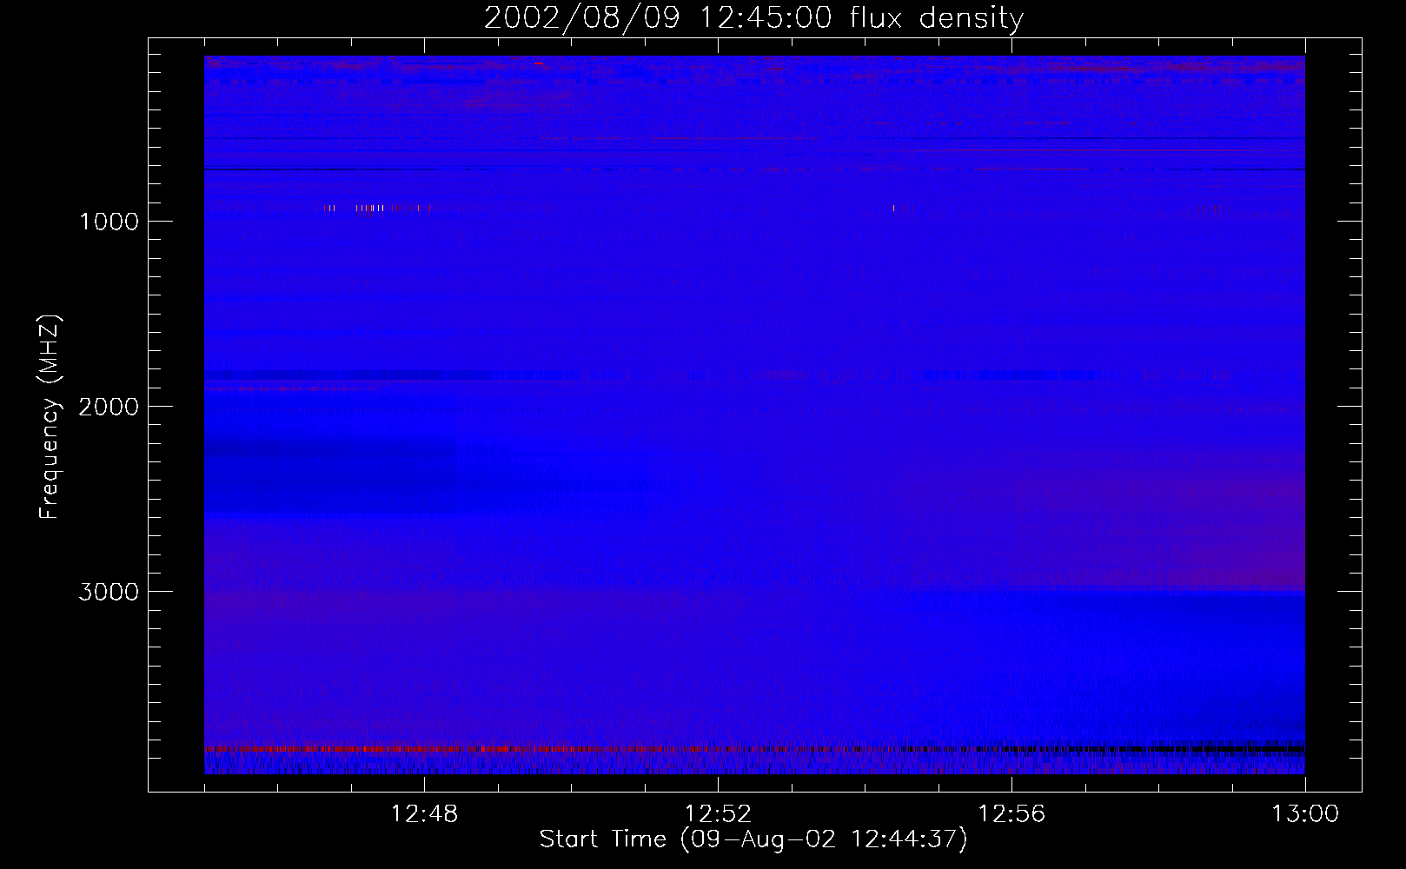1406x869 pixels.
Task: Select the 3000 frequency axis label
Action: pyautogui.click(x=109, y=592)
